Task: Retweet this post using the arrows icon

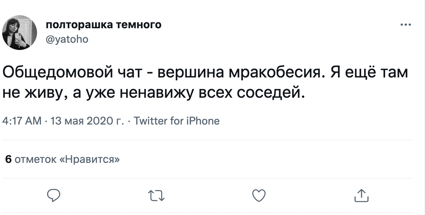Action: 156,195
